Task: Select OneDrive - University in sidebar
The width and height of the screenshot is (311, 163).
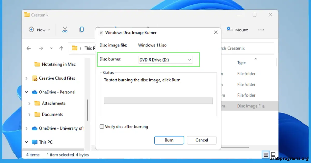Action: [58, 128]
